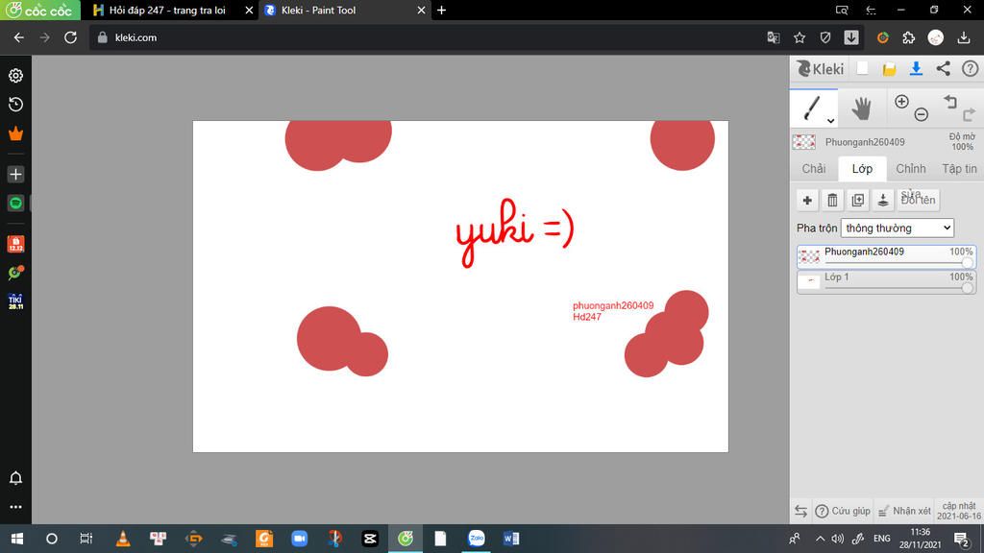Open Word from the taskbar
Screen dimensions: 984x553
(511, 539)
